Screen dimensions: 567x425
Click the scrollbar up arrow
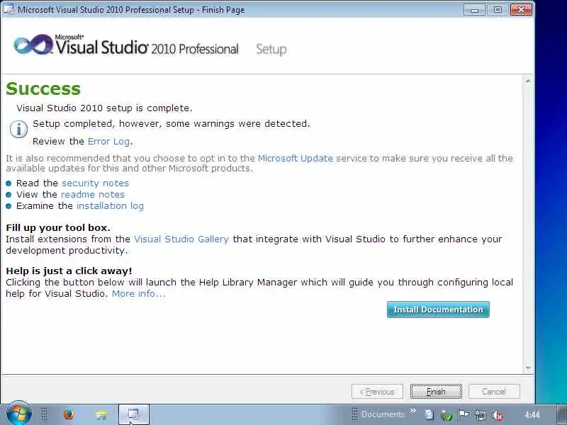(528, 81)
